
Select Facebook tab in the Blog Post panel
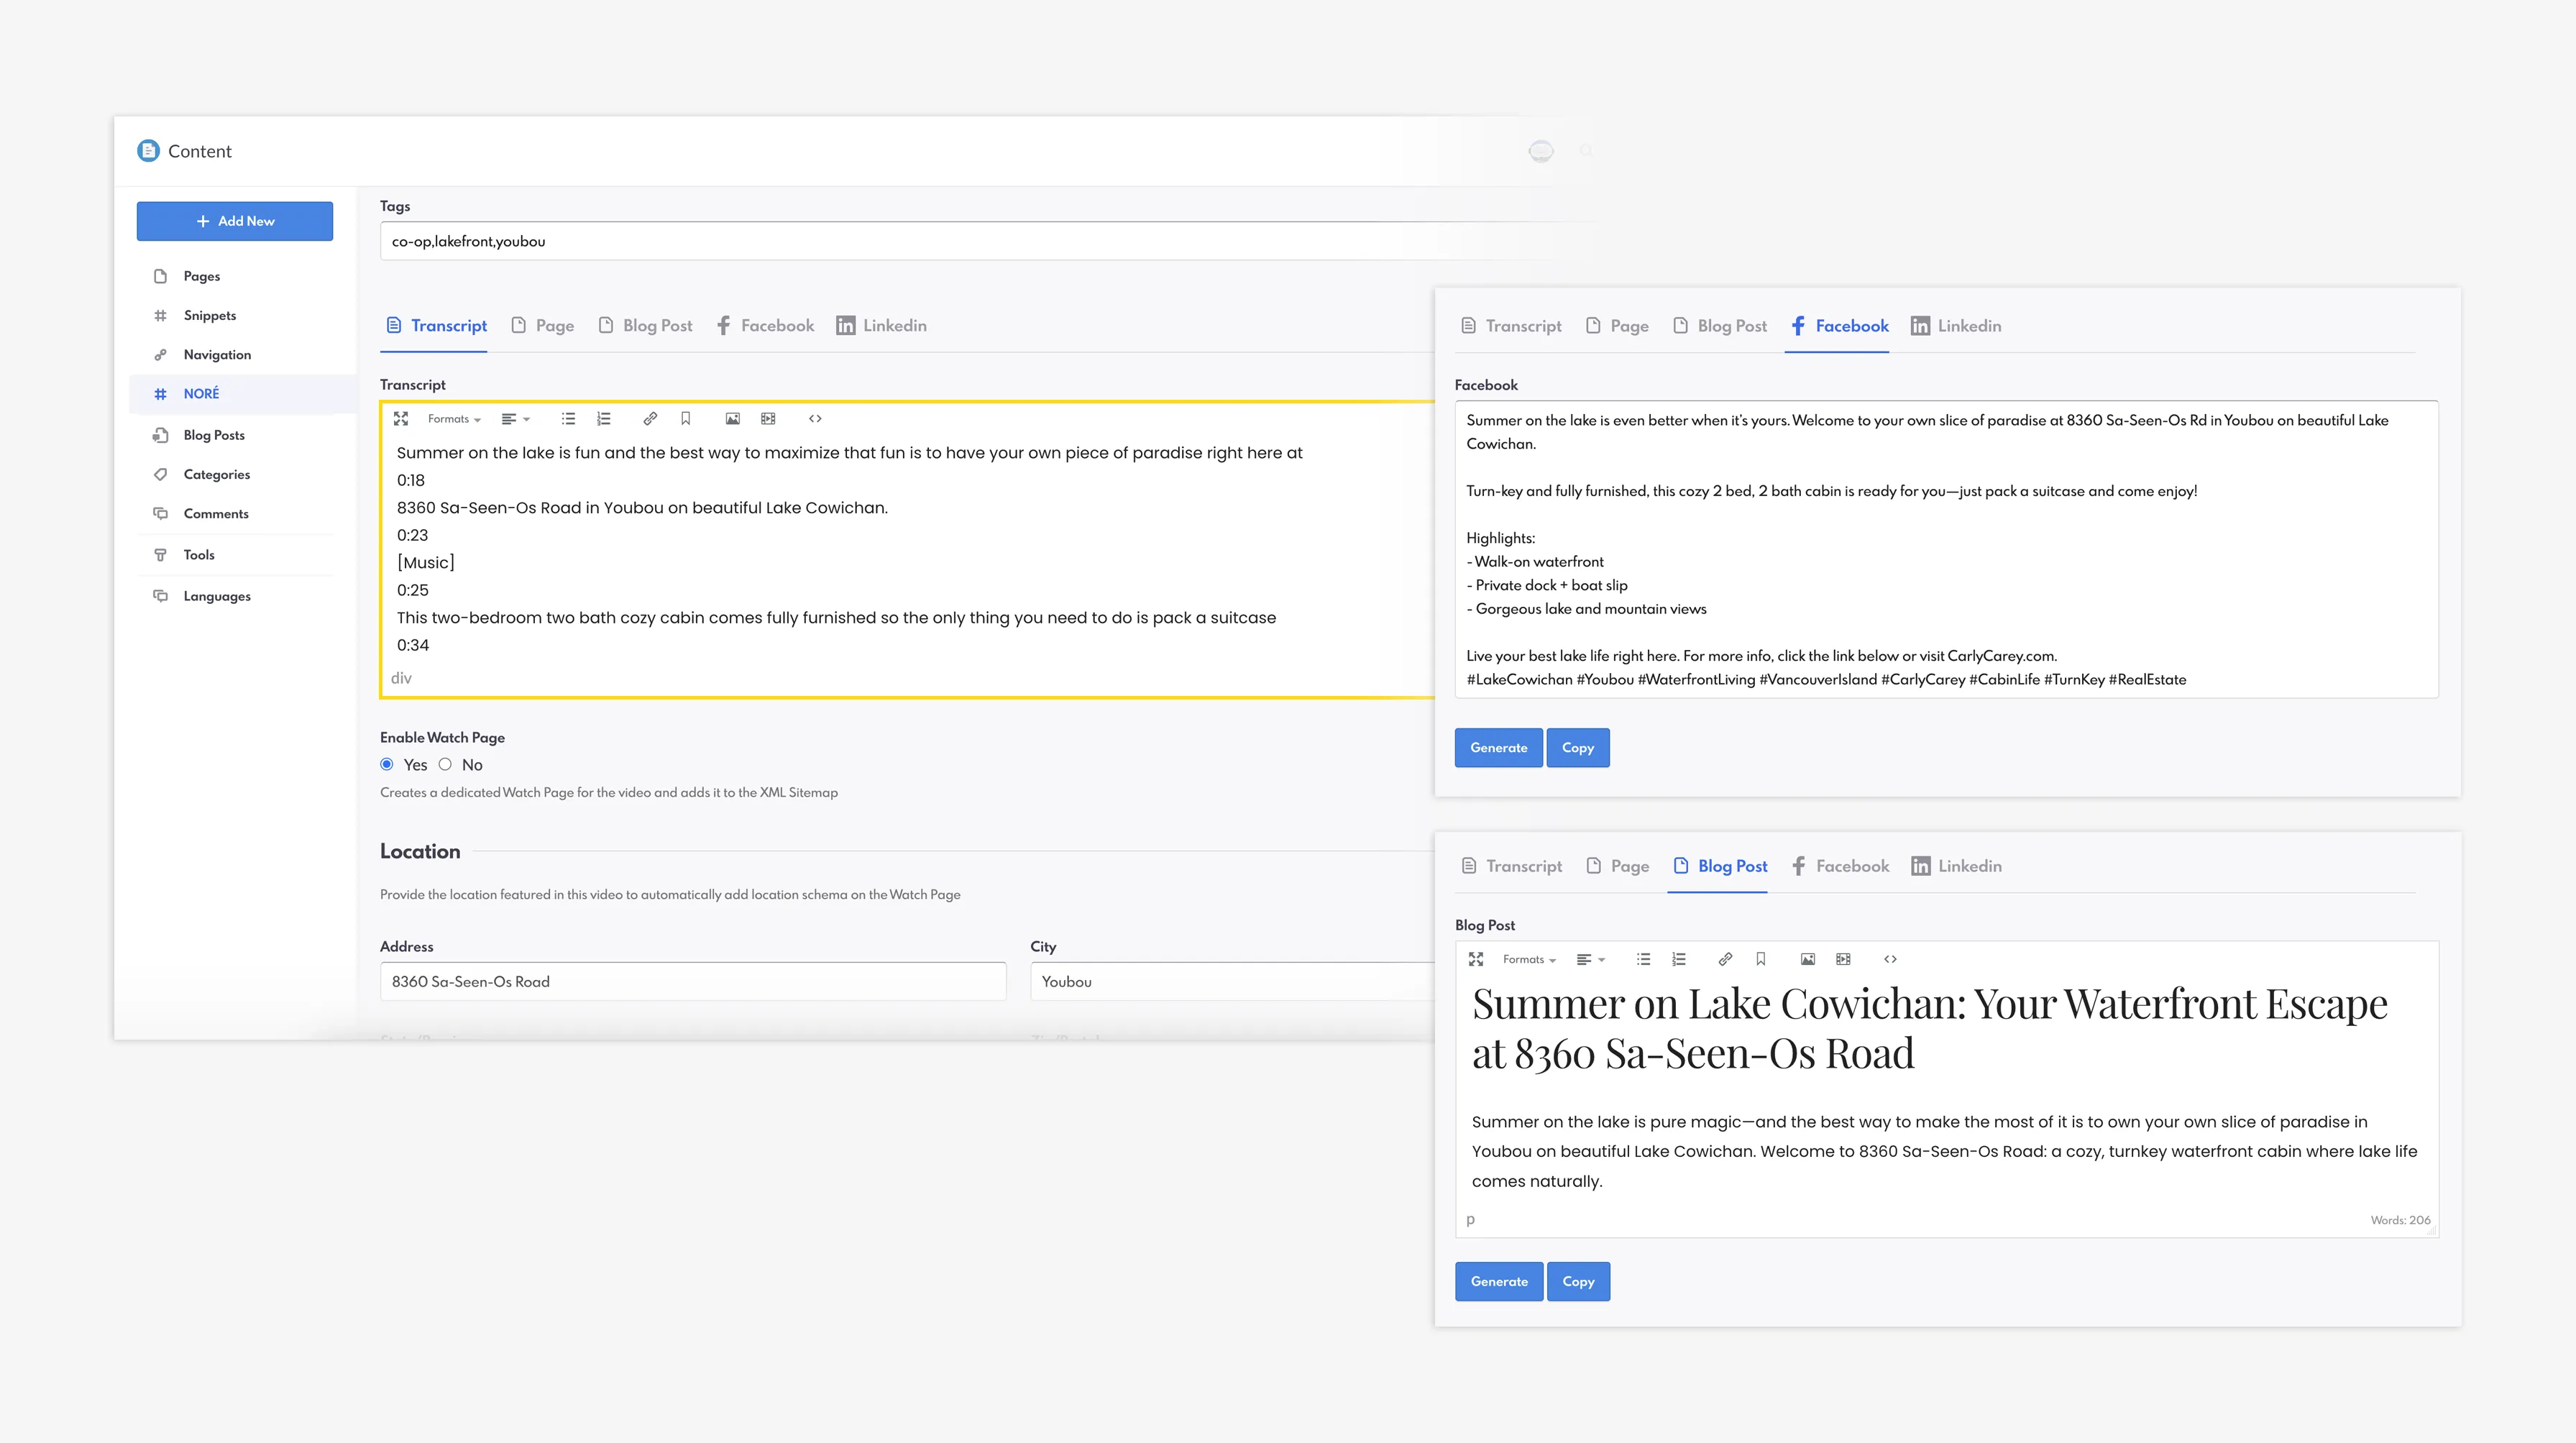click(x=1839, y=866)
